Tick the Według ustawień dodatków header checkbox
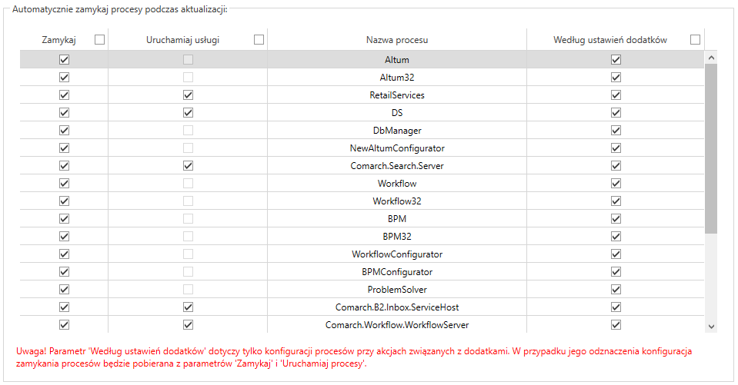This screenshot has width=738, height=385. click(695, 40)
